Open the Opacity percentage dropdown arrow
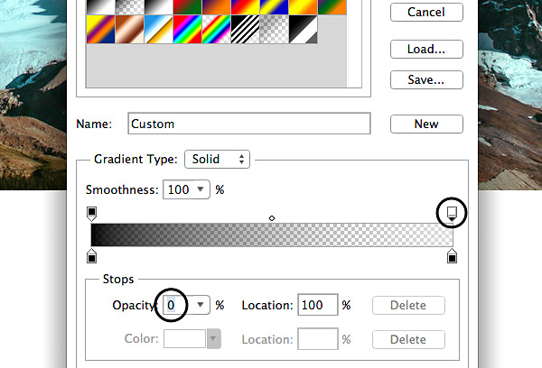 201,306
